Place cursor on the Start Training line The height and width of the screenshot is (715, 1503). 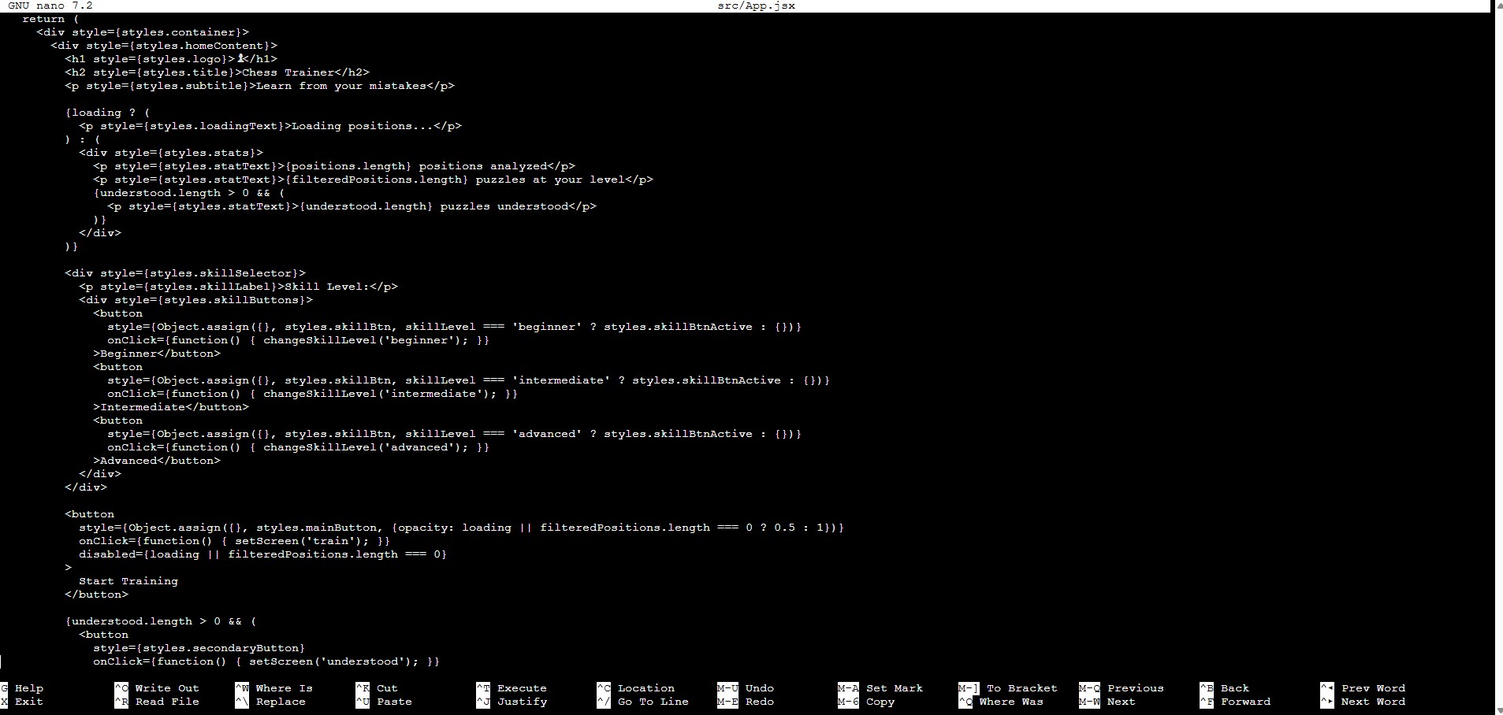(x=128, y=580)
